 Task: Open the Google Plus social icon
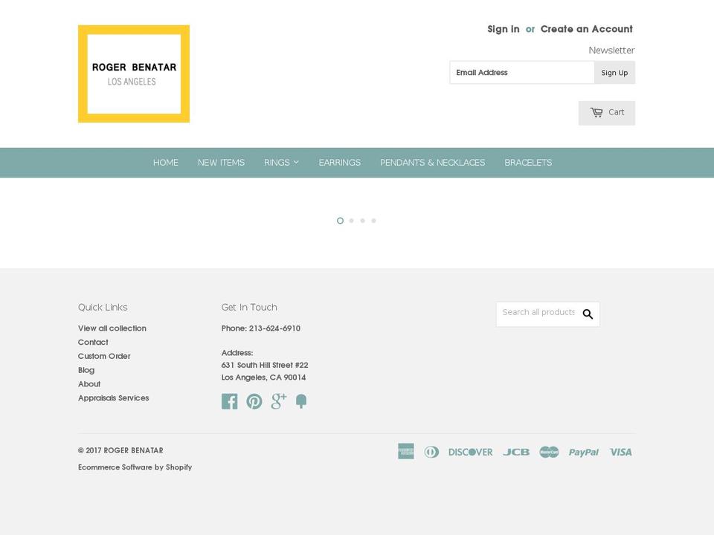(x=279, y=401)
